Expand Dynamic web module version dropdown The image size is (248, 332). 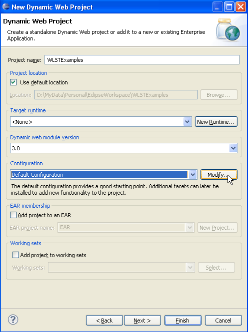[x=233, y=148]
